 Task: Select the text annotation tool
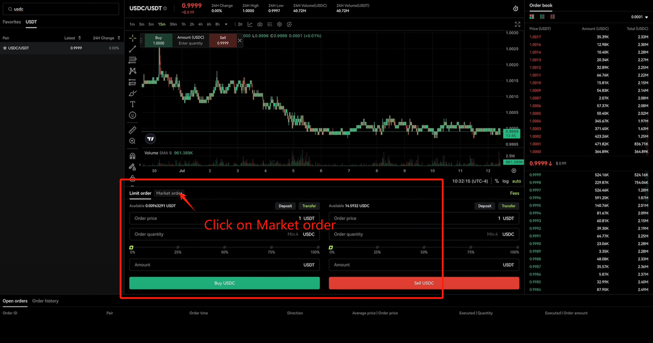[x=133, y=104]
